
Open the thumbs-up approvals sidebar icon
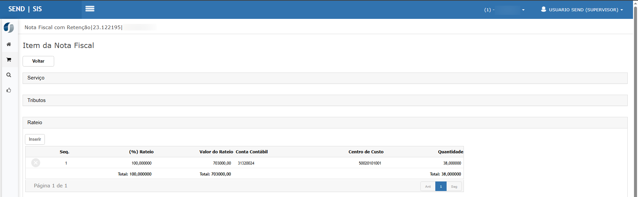(x=9, y=90)
